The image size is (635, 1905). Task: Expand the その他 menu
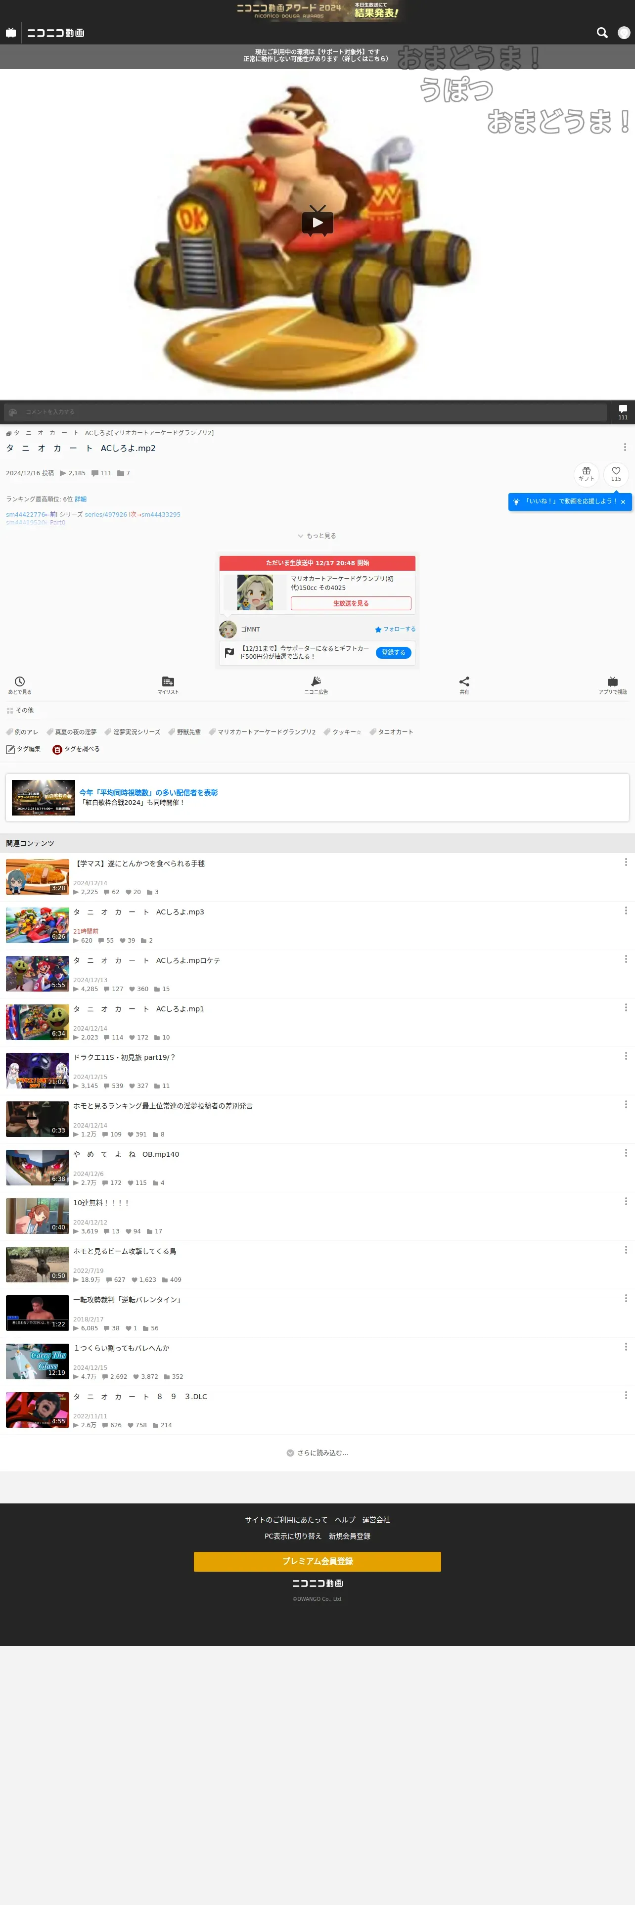(x=20, y=710)
